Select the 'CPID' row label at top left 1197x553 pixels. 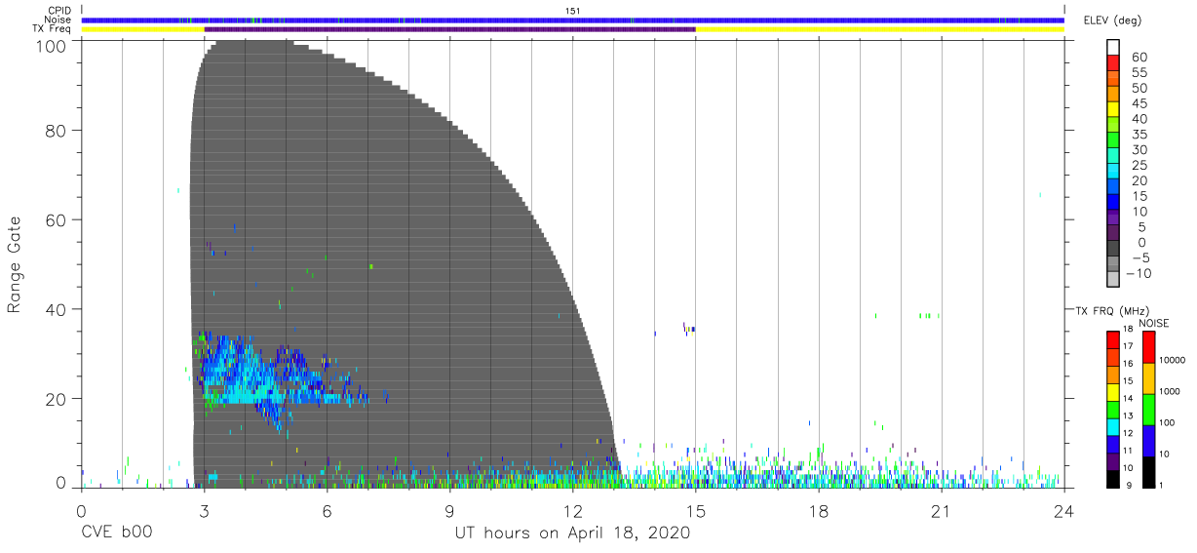59,11
